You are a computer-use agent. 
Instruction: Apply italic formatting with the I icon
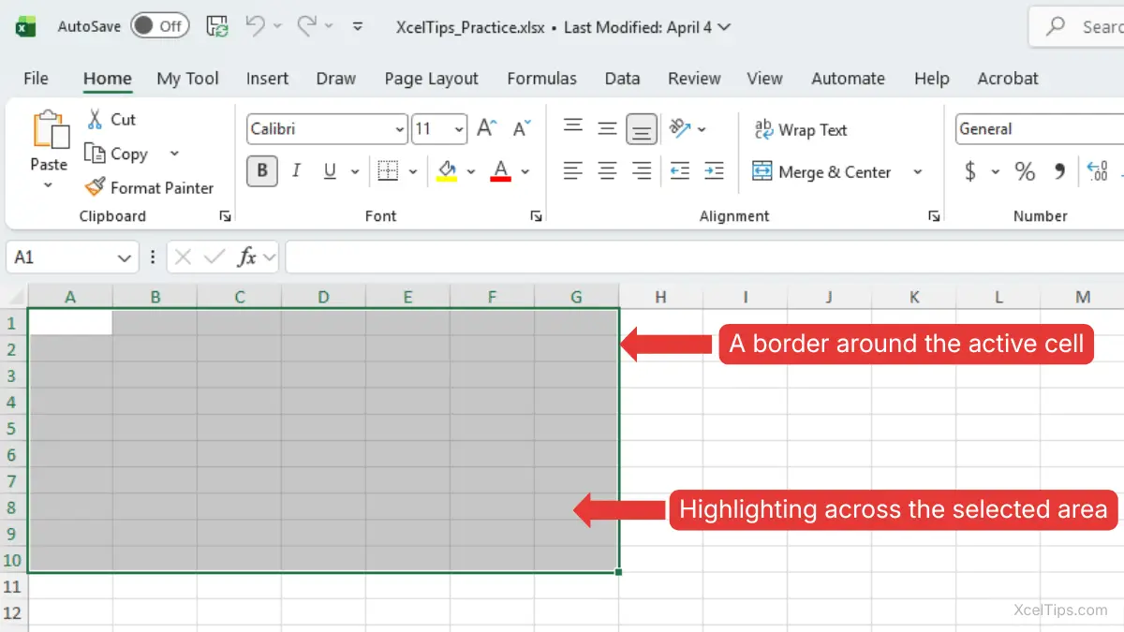point(296,170)
